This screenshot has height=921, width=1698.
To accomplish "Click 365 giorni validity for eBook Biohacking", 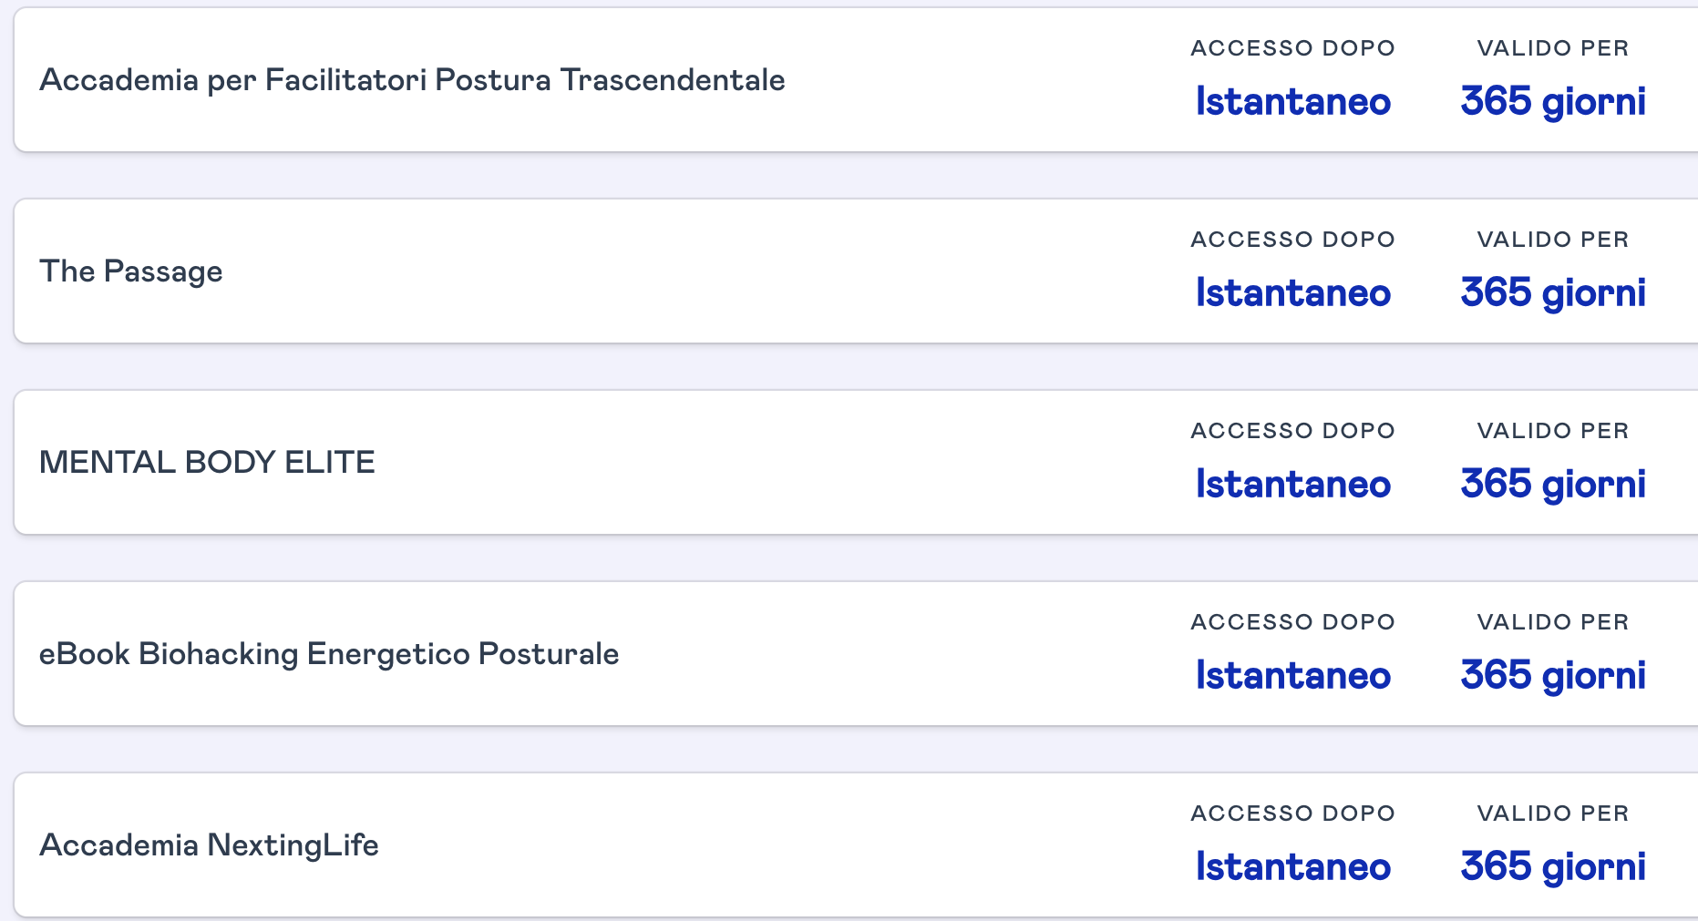I will click(x=1553, y=675).
